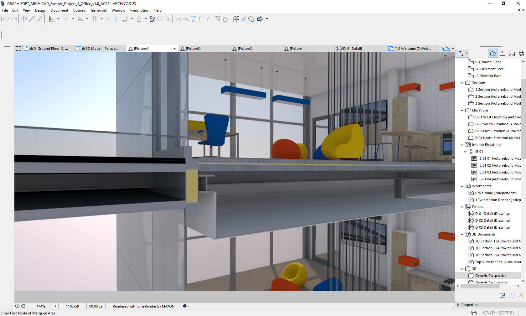Expand the Properties panel at bottom right

tap(458, 304)
